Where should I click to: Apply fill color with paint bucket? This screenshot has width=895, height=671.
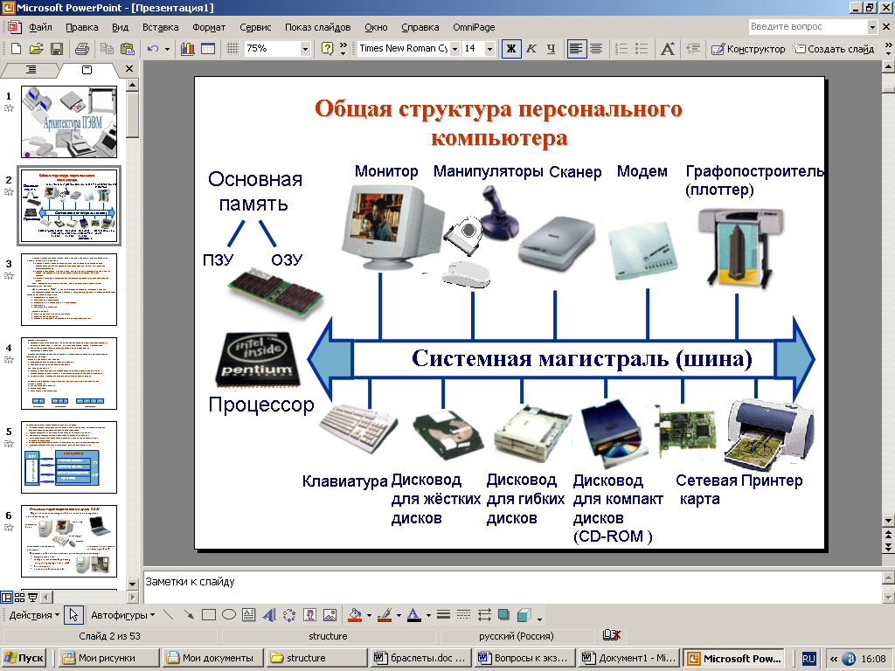355,614
